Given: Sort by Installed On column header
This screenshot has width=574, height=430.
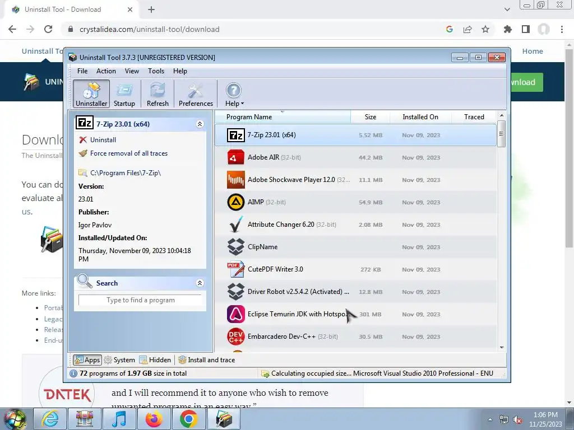Looking at the screenshot, I should [x=420, y=116].
